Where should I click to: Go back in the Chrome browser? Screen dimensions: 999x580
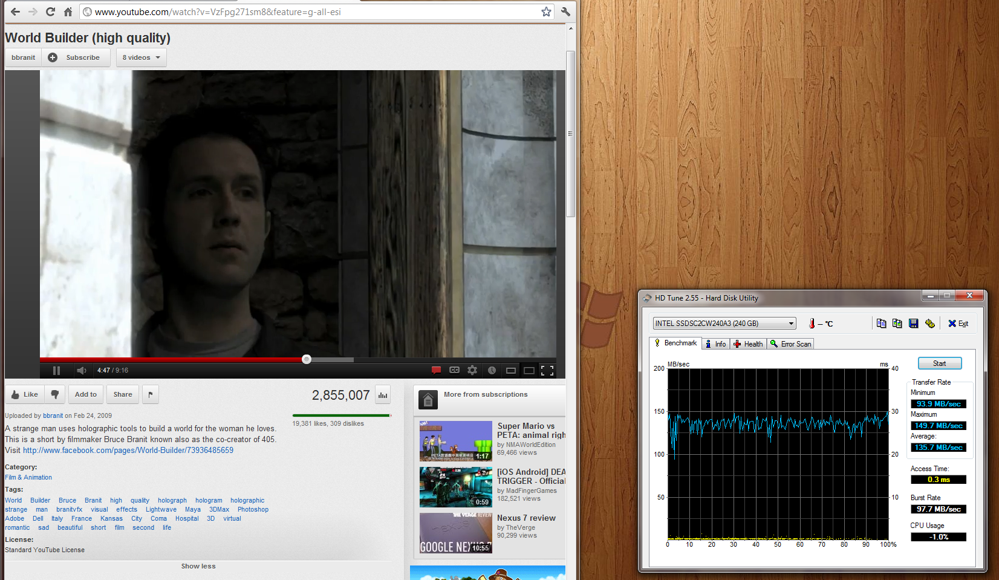click(x=15, y=11)
